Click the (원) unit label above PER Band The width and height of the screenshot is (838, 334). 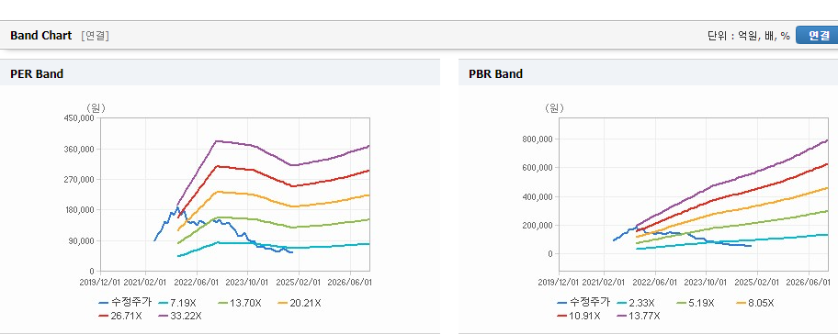click(x=96, y=107)
